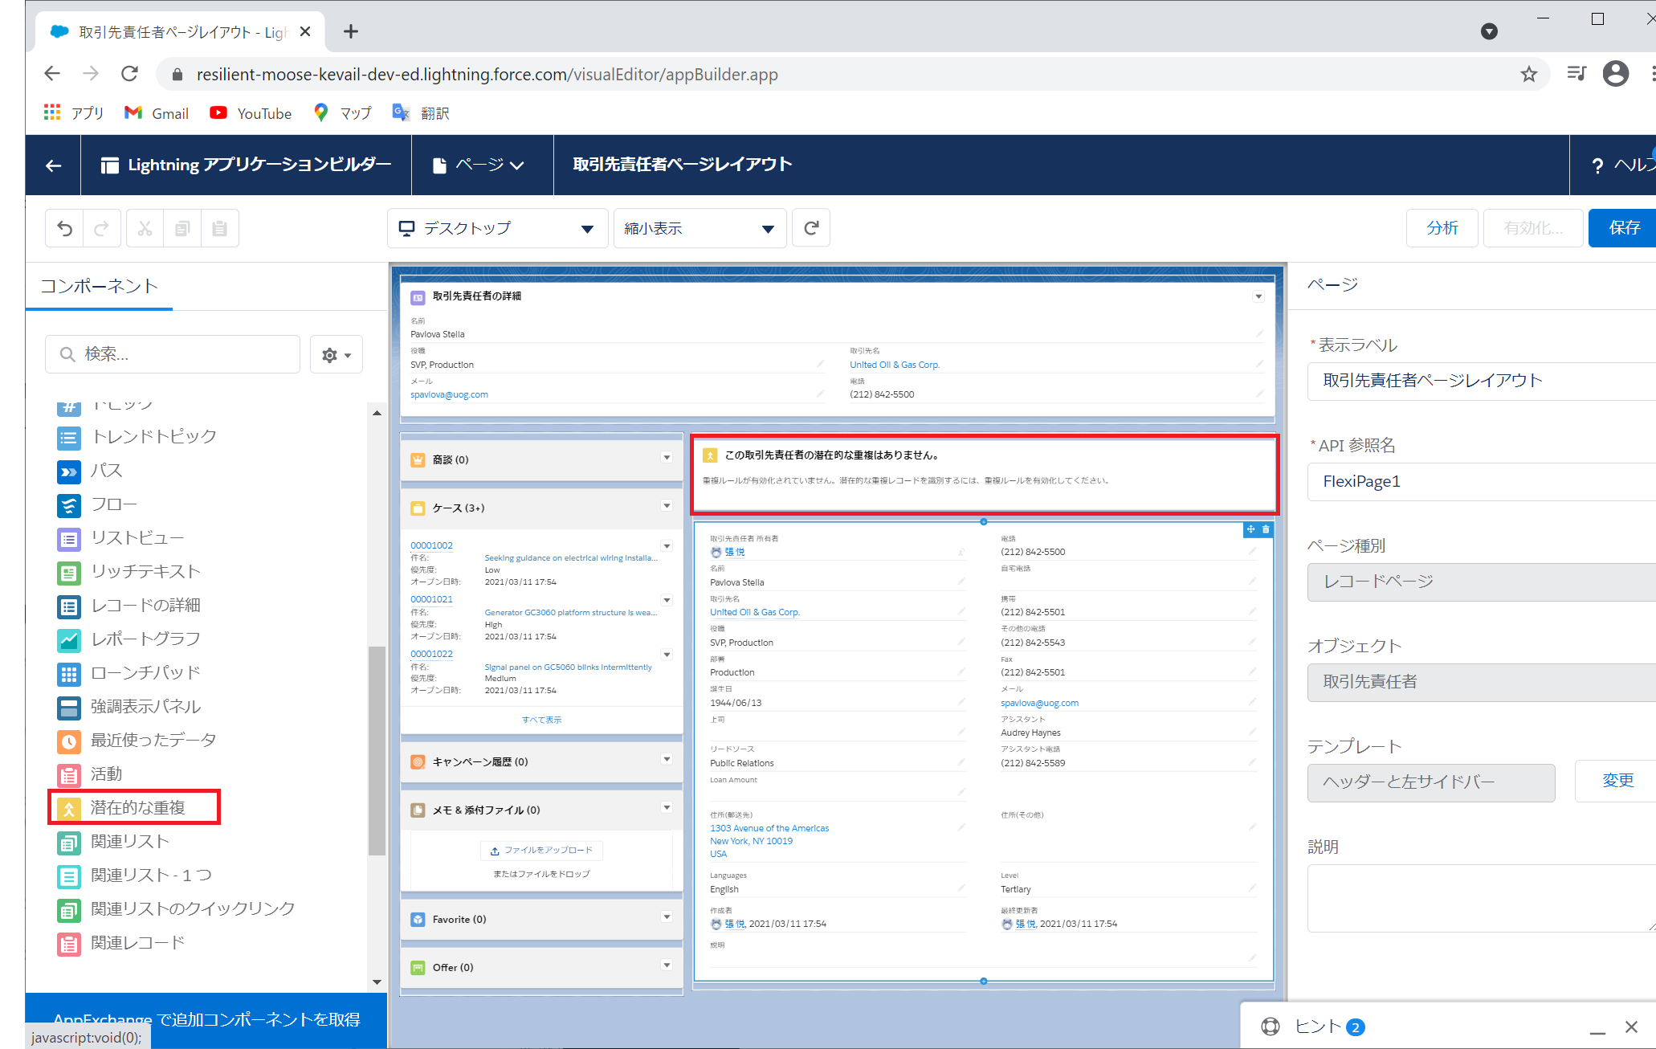Open the デスクトップ device dropdown

(x=497, y=229)
